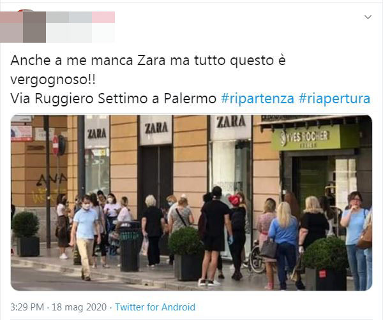
Task: Click the Yves Rocher sign in the photo
Action: [306, 138]
